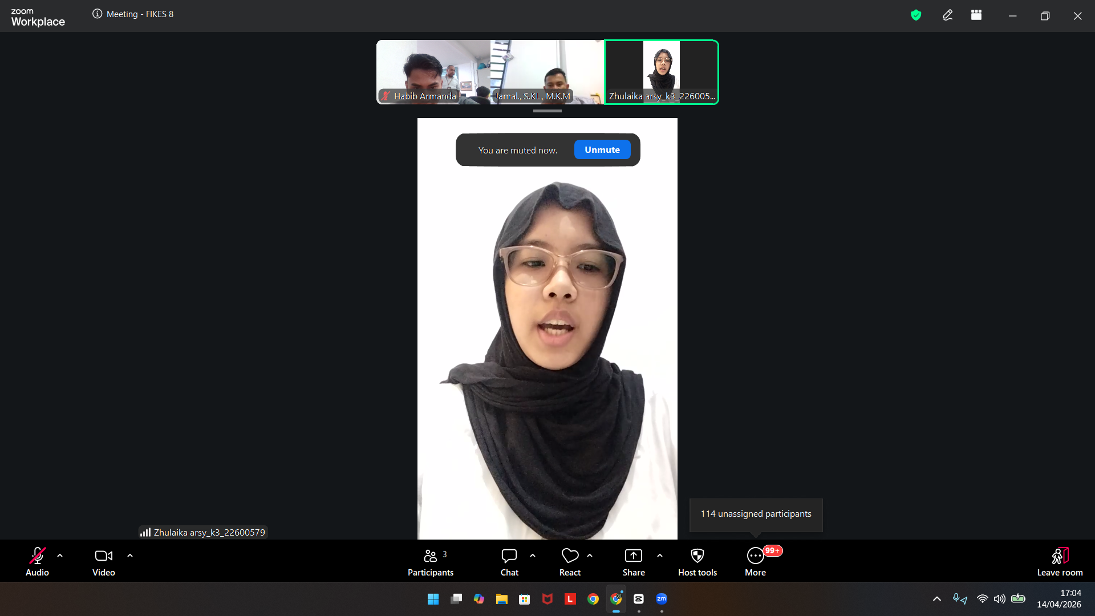
Task: Open the Chat panel
Action: (x=509, y=562)
